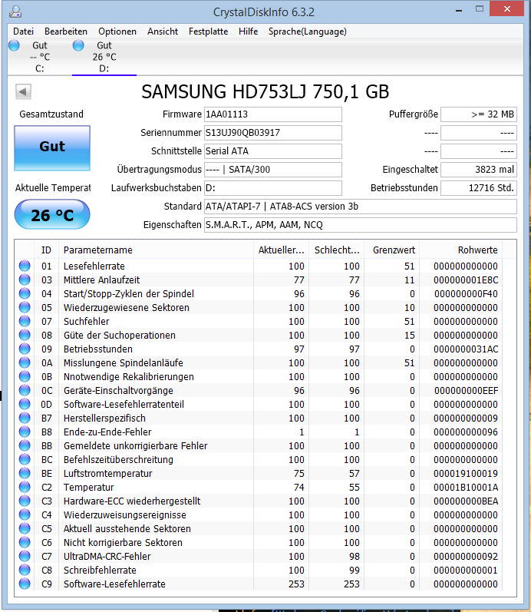Open the Festplatte menu
The image size is (531, 612).
[209, 31]
